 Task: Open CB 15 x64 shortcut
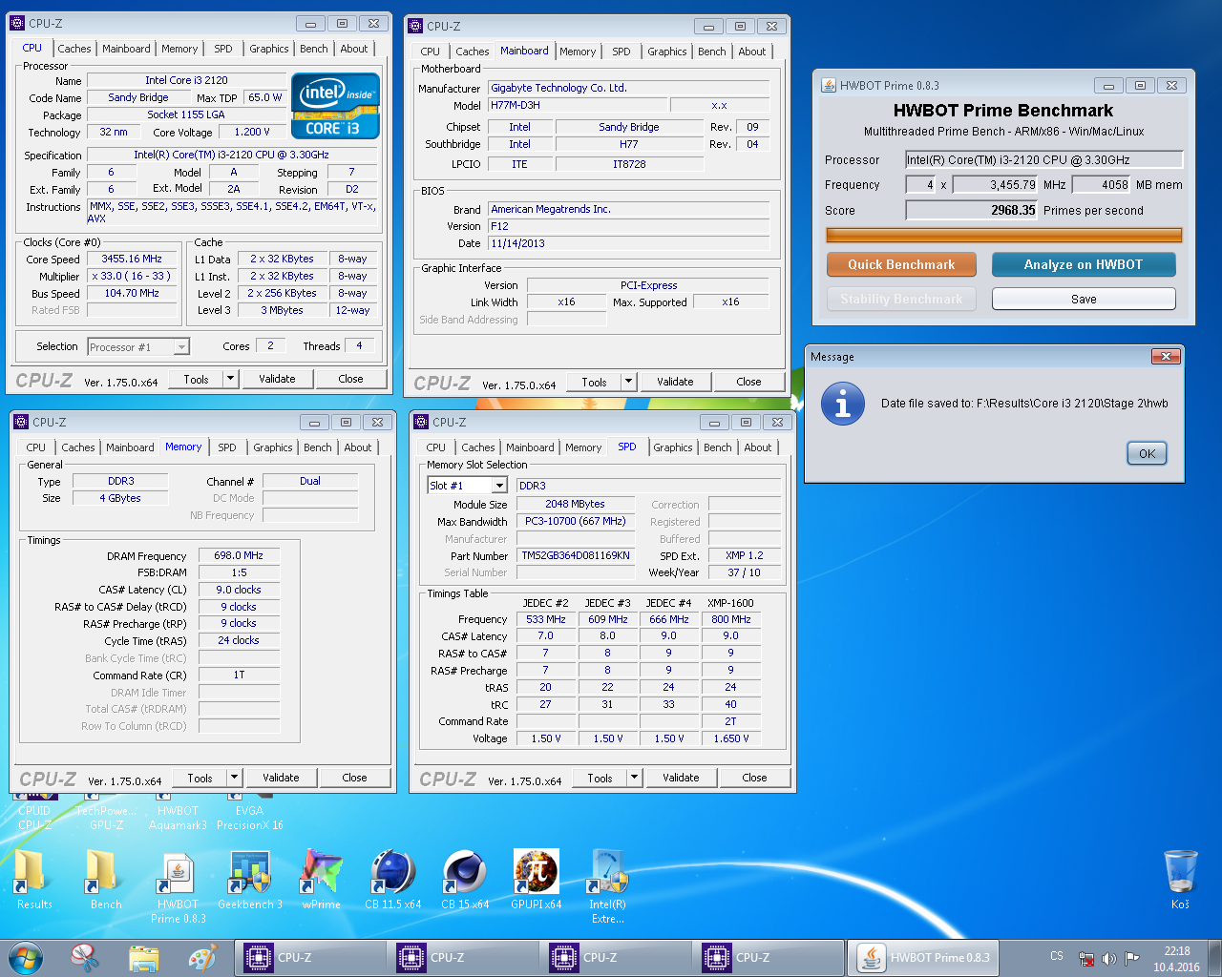[x=465, y=880]
